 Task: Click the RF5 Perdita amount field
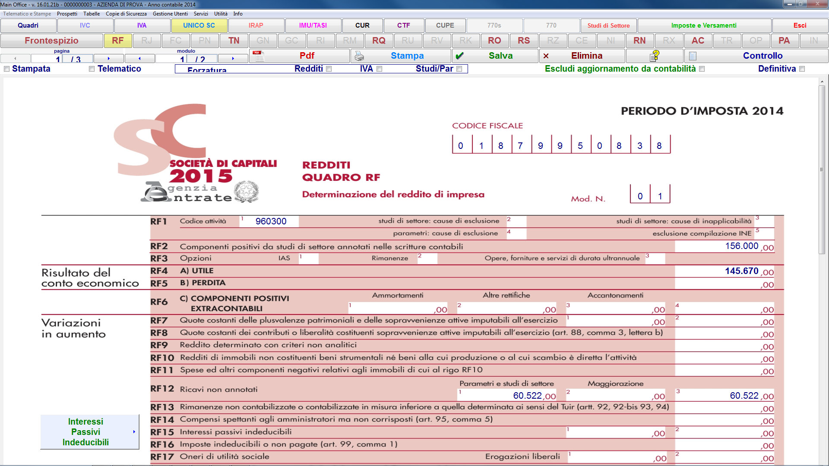click(x=725, y=283)
